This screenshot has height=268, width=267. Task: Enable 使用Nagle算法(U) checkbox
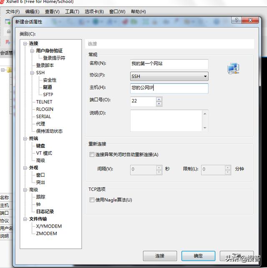[x=92, y=200]
